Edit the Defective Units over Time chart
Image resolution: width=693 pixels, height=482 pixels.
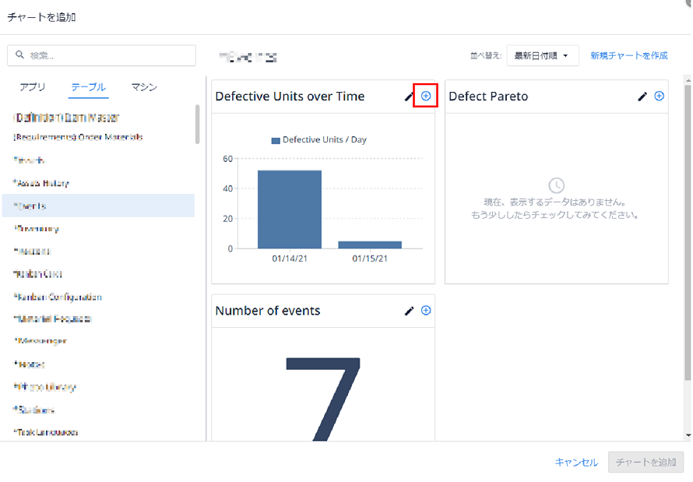point(409,97)
